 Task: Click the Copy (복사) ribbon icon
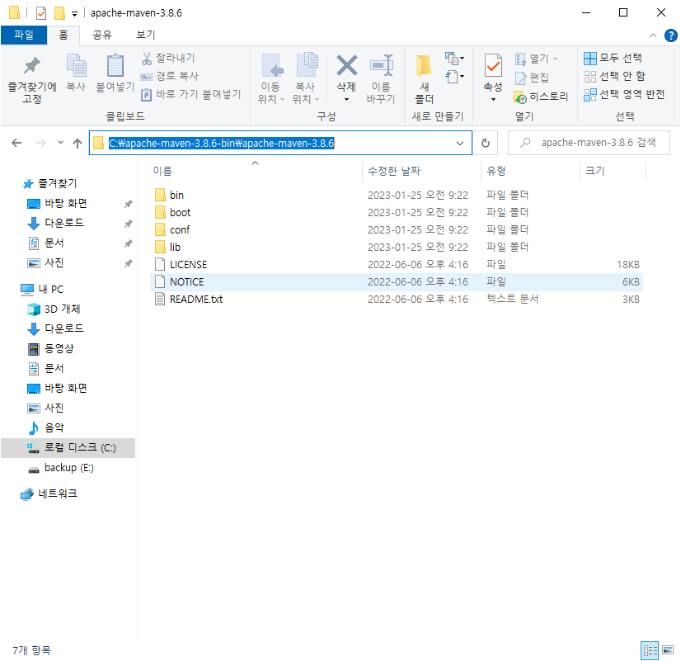tap(76, 65)
